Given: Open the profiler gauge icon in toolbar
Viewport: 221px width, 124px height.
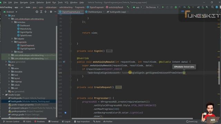Looking at the screenshot, I should (x=184, y=7).
